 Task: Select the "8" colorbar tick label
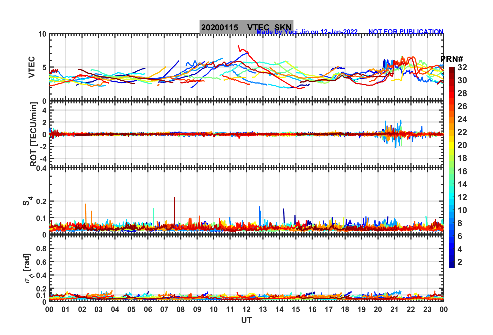pyautogui.click(x=460, y=223)
